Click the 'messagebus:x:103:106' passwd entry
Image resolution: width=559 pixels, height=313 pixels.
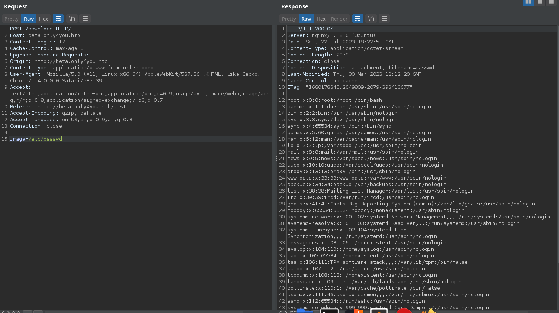(367, 242)
